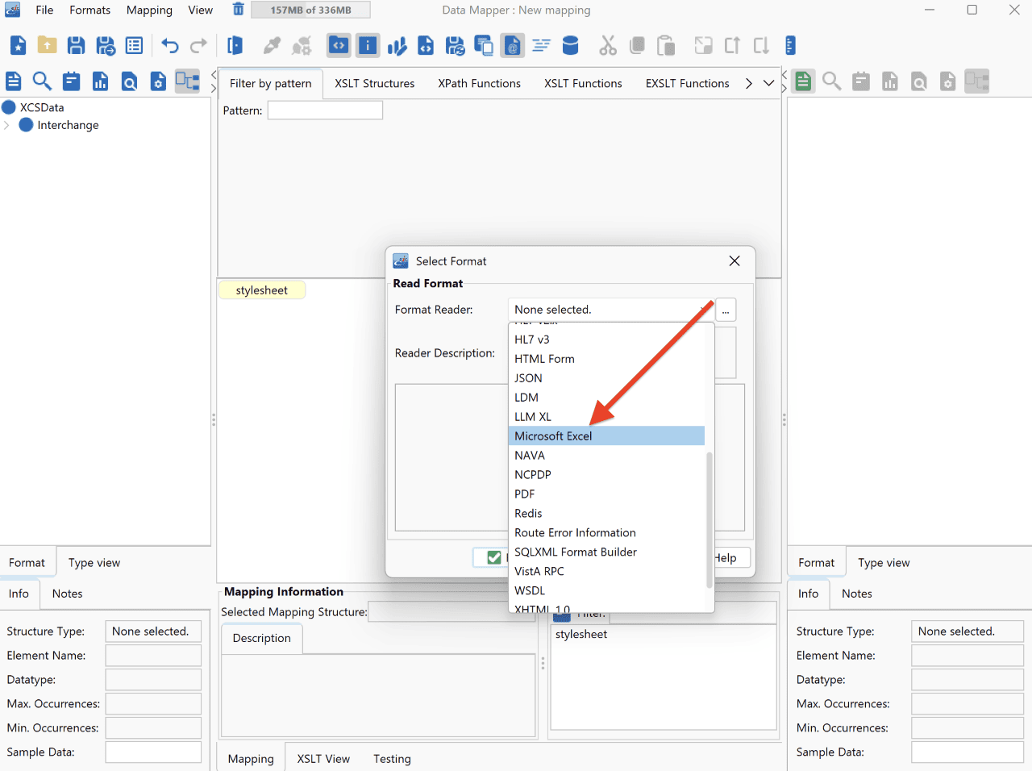Open left Structure Type dropdown
The image size is (1032, 771).
coord(153,631)
